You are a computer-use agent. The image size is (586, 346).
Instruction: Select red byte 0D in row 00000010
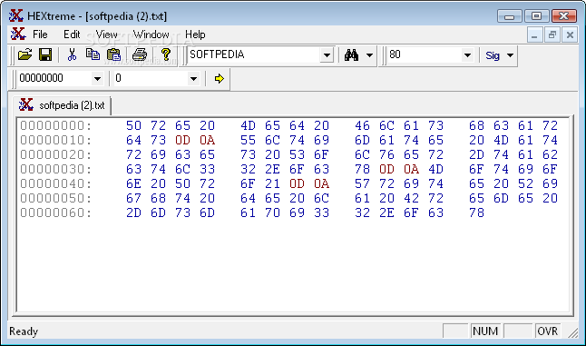[182, 140]
